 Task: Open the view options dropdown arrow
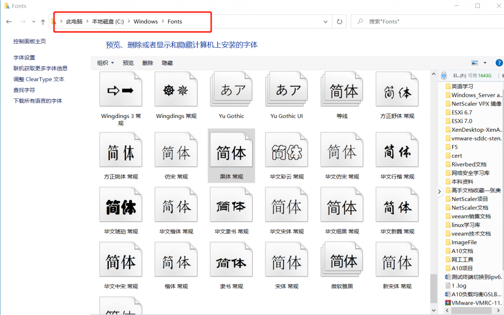[485, 63]
